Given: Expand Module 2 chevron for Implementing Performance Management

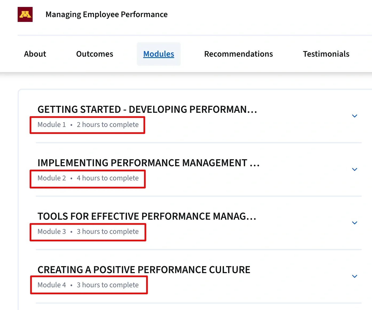Looking at the screenshot, I should coord(355,169).
